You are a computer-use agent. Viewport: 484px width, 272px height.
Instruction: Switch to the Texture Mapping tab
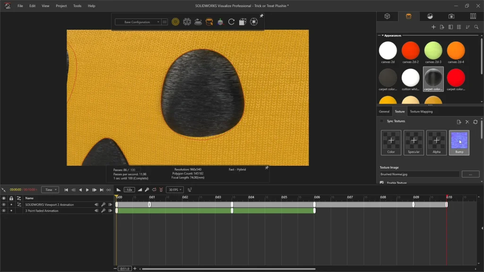[421, 111]
